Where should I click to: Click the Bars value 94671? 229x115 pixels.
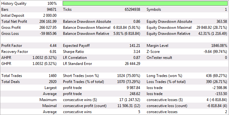[x=52, y=10]
